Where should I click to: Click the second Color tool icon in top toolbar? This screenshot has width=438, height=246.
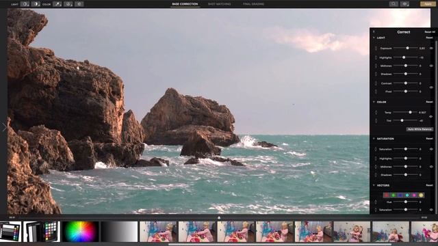pyautogui.click(x=68, y=4)
